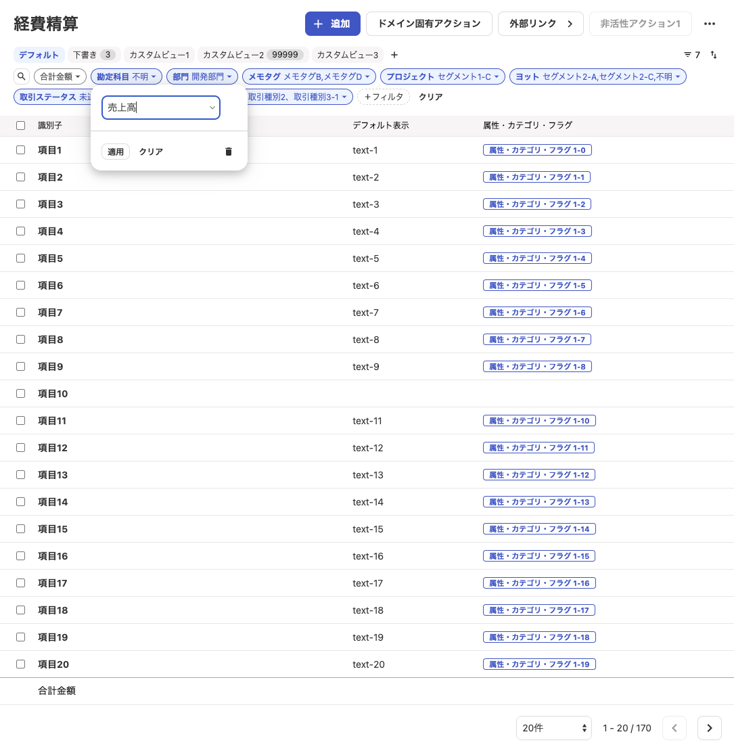Expand the プロジェクト filter dropdown
734x749 pixels.
coord(442,76)
